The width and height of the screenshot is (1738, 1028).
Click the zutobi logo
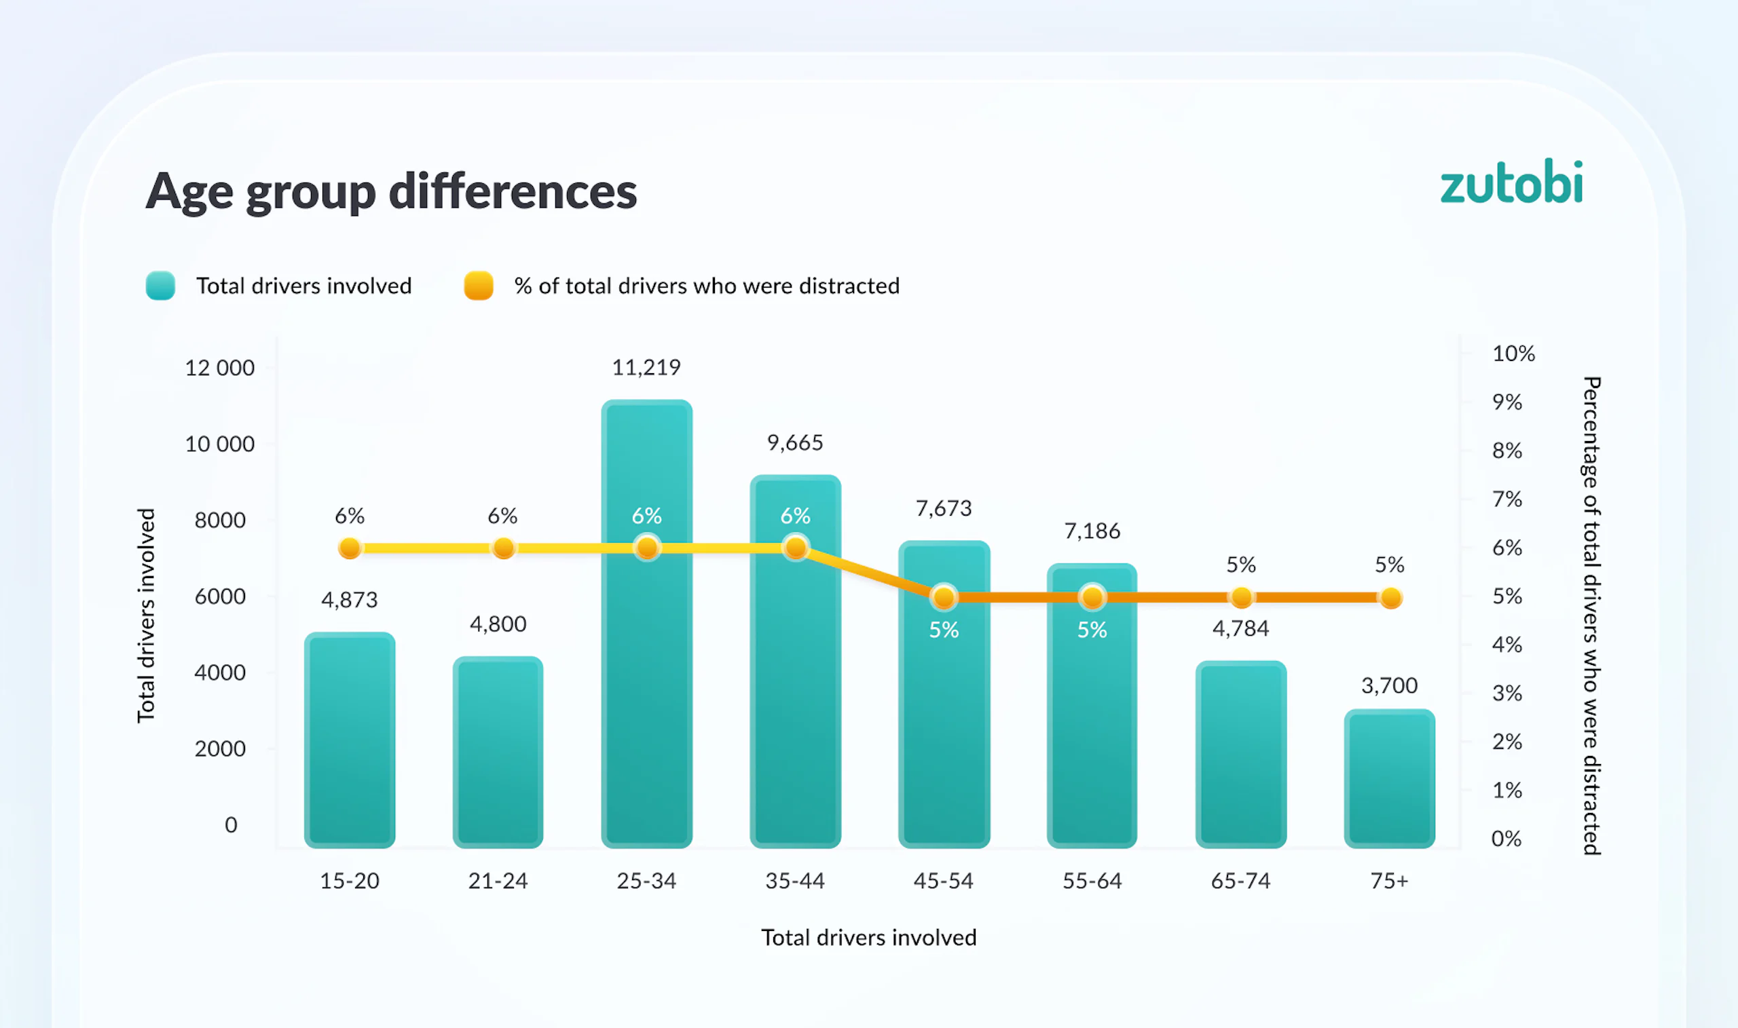pyautogui.click(x=1511, y=181)
